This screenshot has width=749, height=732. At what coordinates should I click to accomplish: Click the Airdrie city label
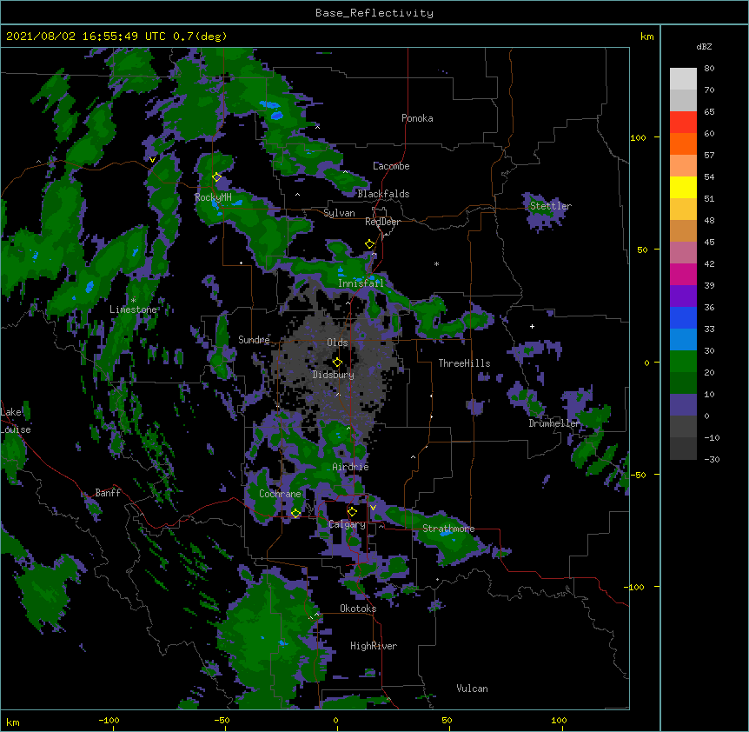point(350,467)
